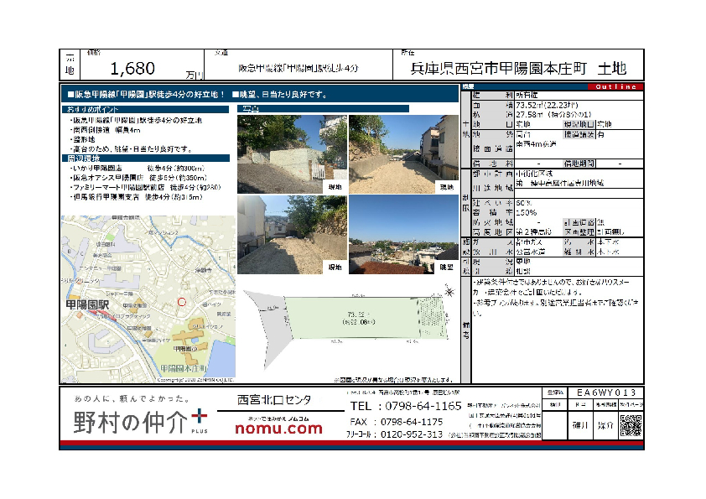Click the free-call number 0120-952-313
706x499 pixels.
tap(407, 435)
